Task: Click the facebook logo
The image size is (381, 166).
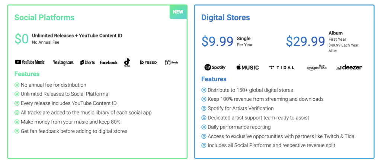Action: 109,62
